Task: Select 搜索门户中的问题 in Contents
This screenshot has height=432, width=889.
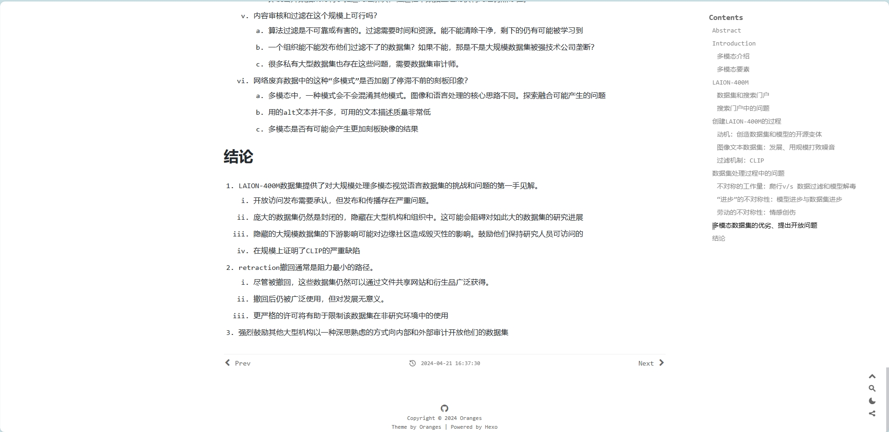Action: [x=743, y=108]
